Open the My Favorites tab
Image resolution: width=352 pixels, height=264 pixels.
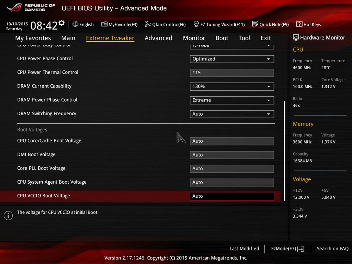point(33,38)
